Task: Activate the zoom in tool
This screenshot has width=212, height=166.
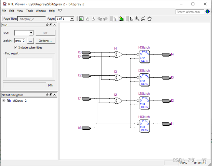Action: click(x=137, y=19)
